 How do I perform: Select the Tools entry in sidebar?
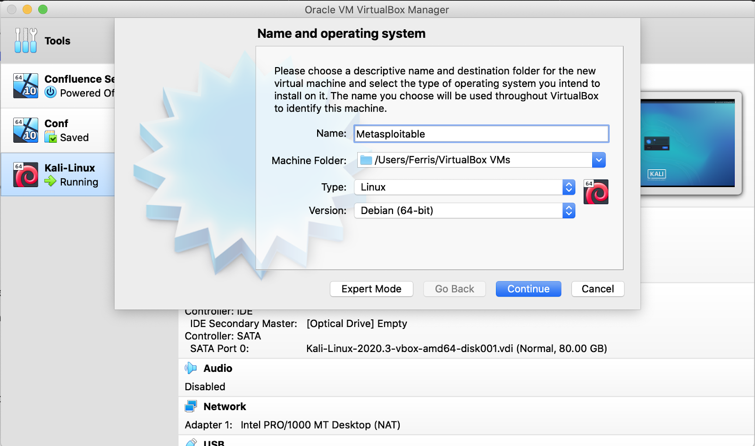click(x=58, y=41)
